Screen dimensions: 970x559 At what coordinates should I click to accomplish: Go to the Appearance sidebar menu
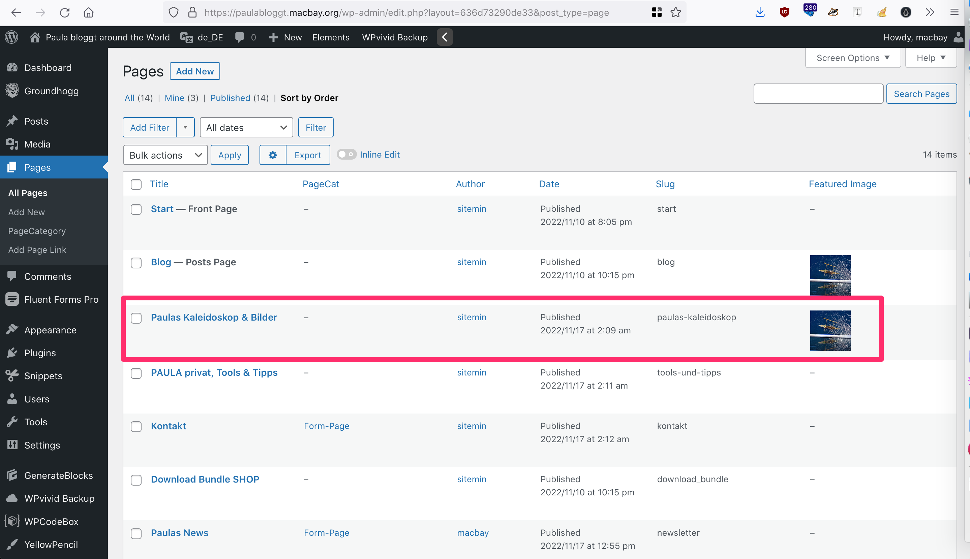pyautogui.click(x=50, y=330)
